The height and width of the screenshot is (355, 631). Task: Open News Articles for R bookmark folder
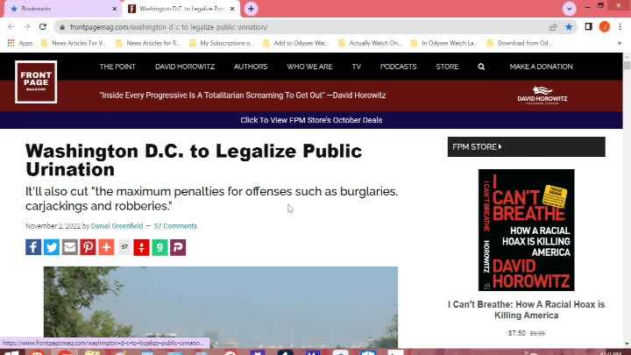pyautogui.click(x=148, y=43)
